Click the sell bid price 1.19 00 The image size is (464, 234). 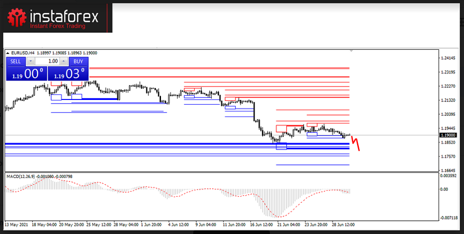click(x=26, y=74)
